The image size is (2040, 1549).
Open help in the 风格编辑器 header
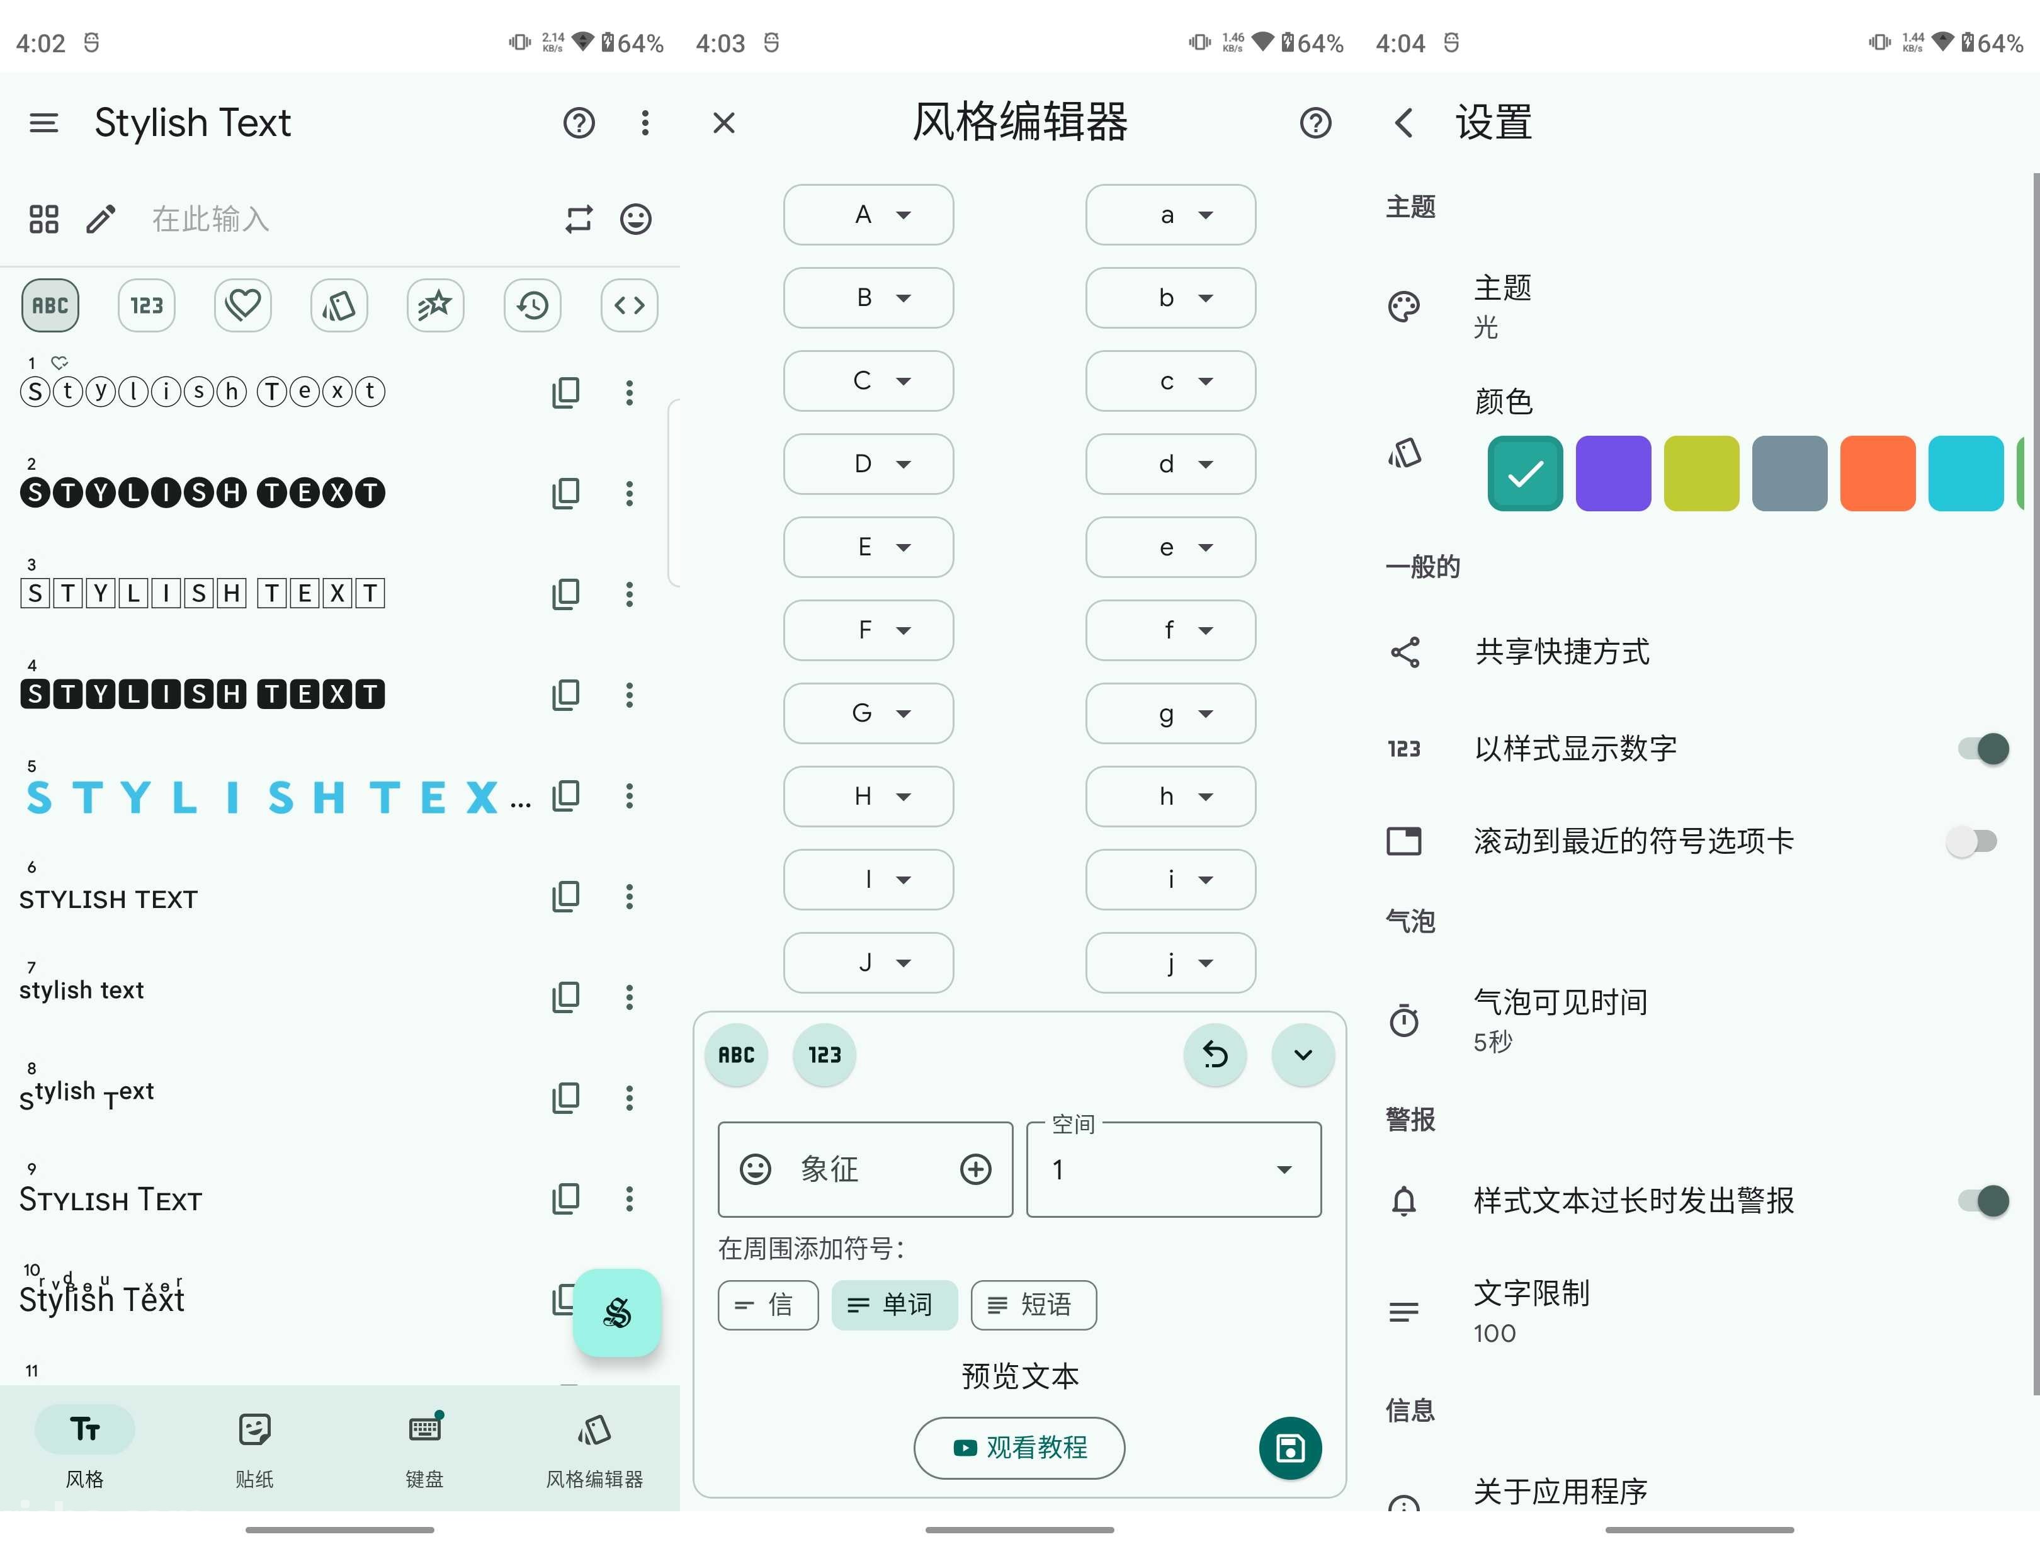coord(1315,123)
